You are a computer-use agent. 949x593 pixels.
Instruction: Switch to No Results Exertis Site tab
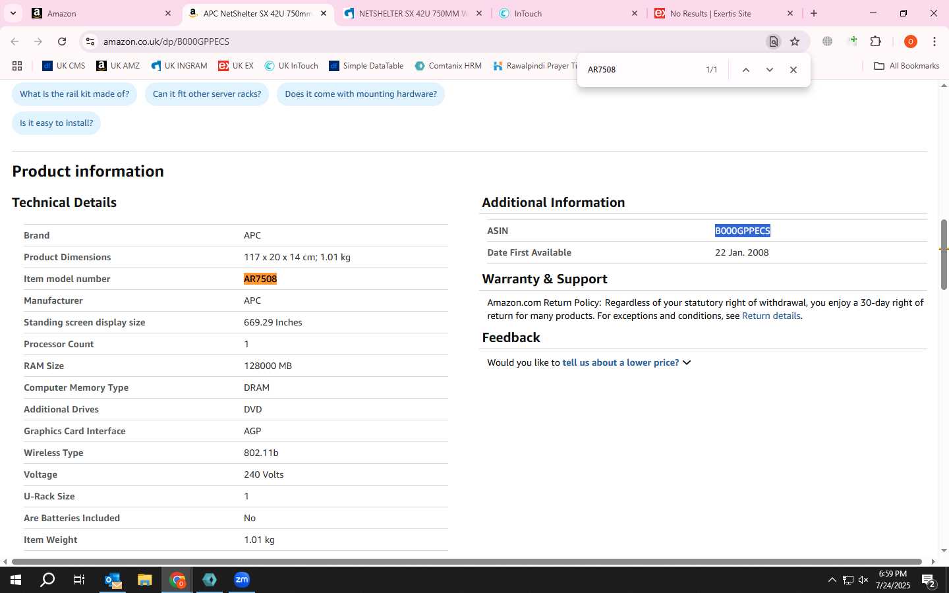(x=724, y=13)
